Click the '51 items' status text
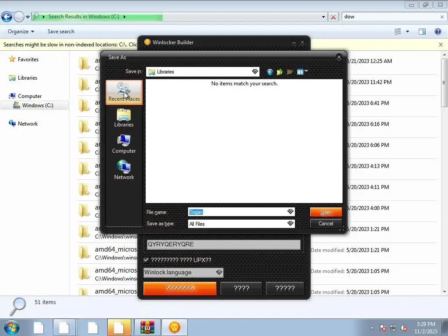Viewport: 448px width, 336px height. (x=45, y=302)
